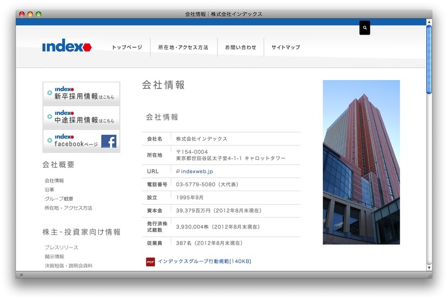Screen dimensions: 448x300
Task: Open 沿革 in sidebar menu
Action: point(49,190)
